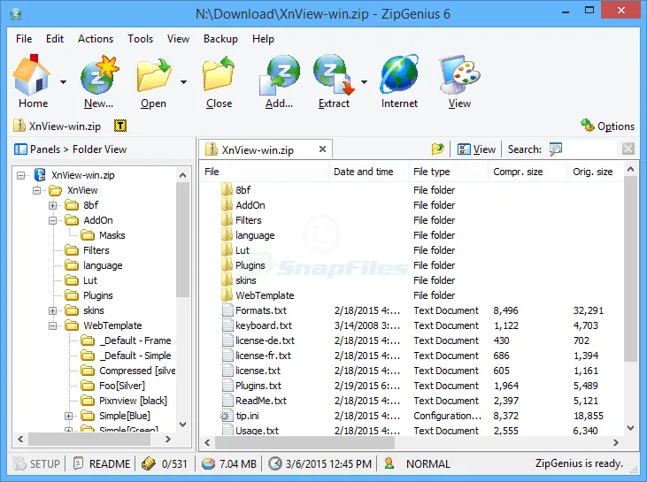Sort by File type column header
Viewport: 647px width, 482px height.
tap(448, 172)
